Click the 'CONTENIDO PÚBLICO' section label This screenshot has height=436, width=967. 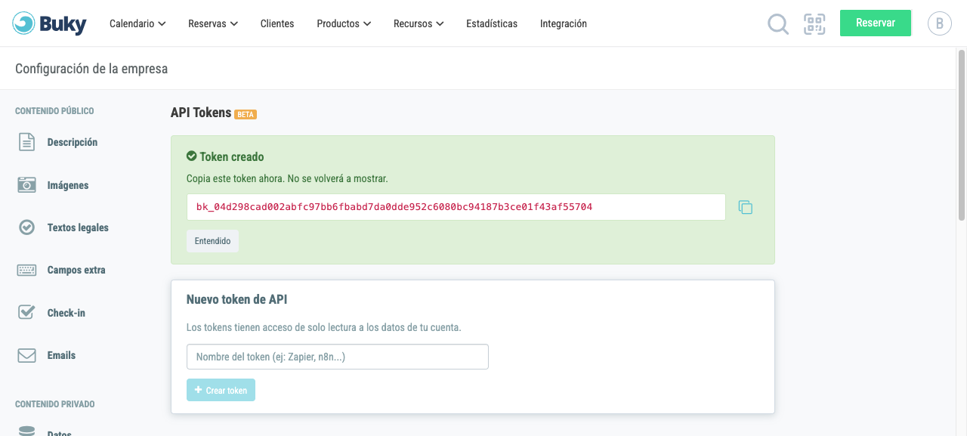54,111
